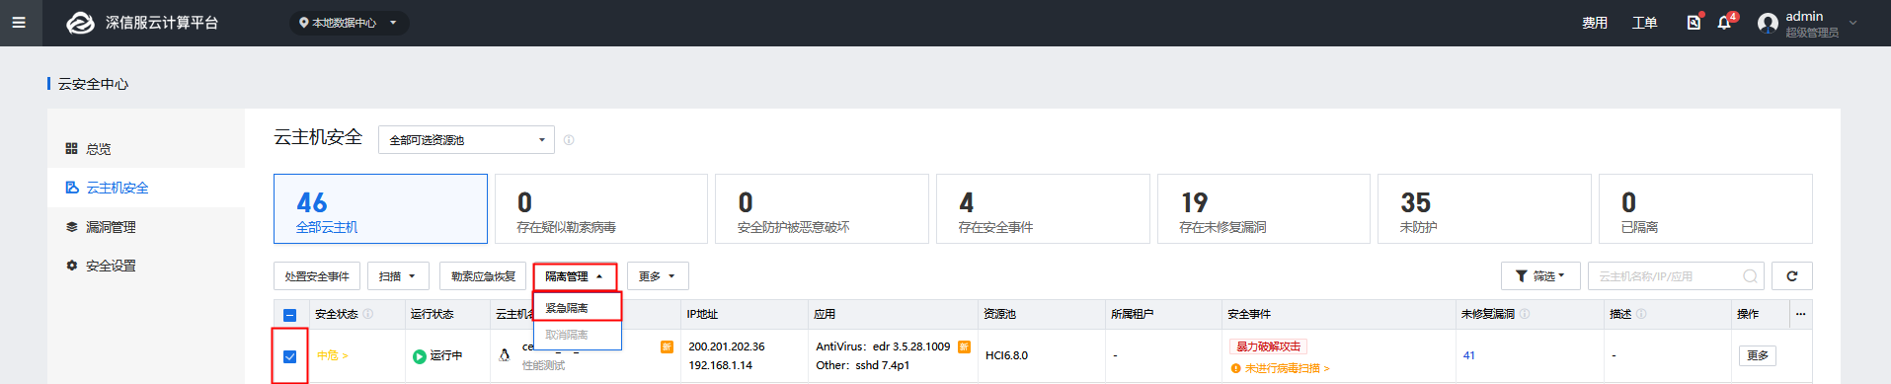Click the info icon beside resource pool selector

coord(569,140)
